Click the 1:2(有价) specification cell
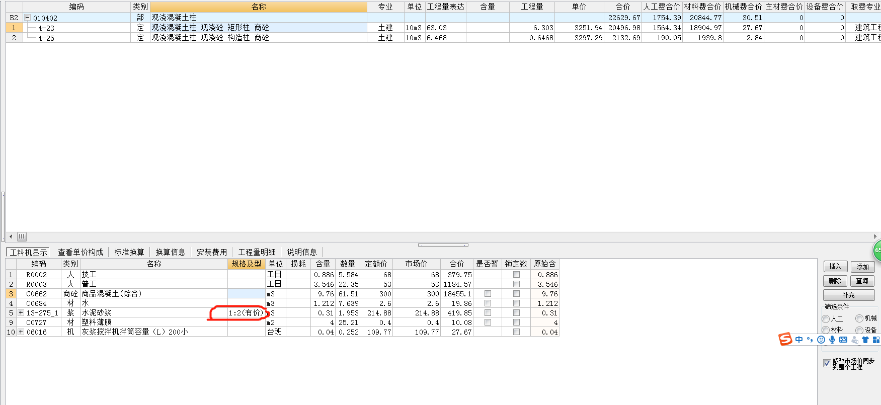The height and width of the screenshot is (405, 881). click(247, 313)
